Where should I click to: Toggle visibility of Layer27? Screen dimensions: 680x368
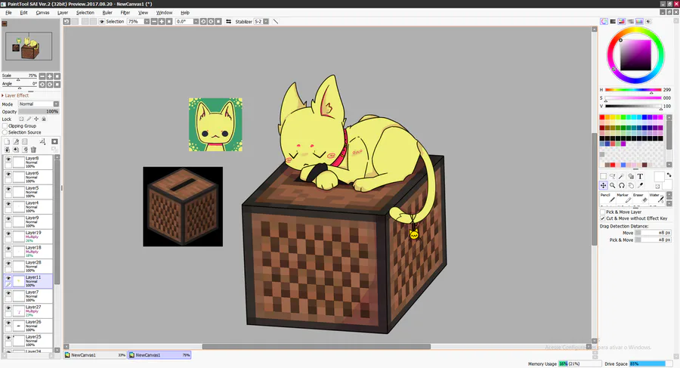click(x=8, y=308)
